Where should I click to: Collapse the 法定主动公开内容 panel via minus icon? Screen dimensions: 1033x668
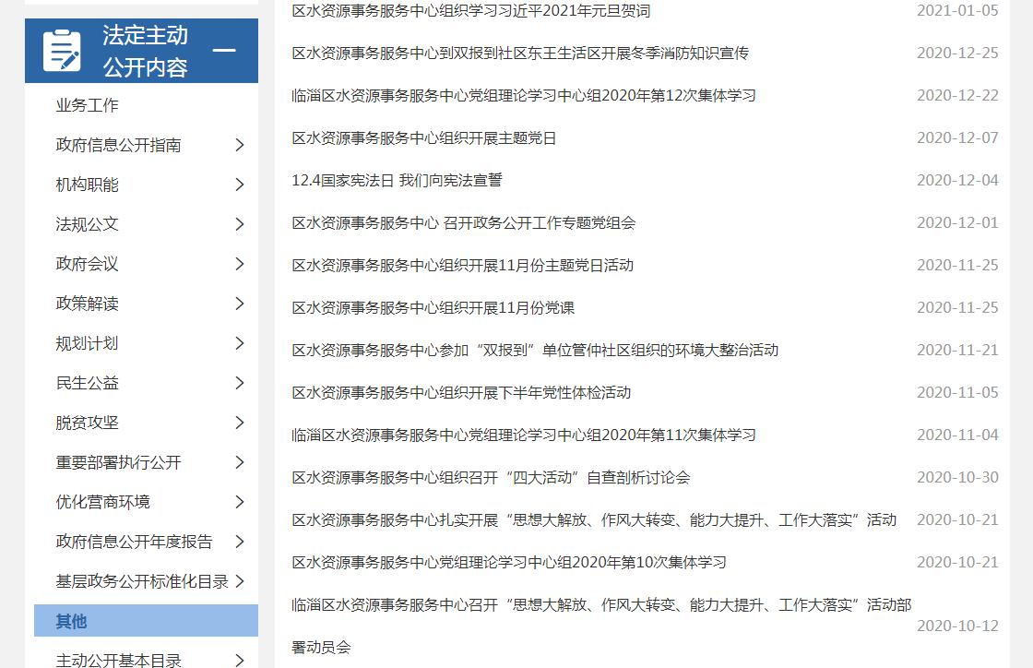[x=224, y=51]
